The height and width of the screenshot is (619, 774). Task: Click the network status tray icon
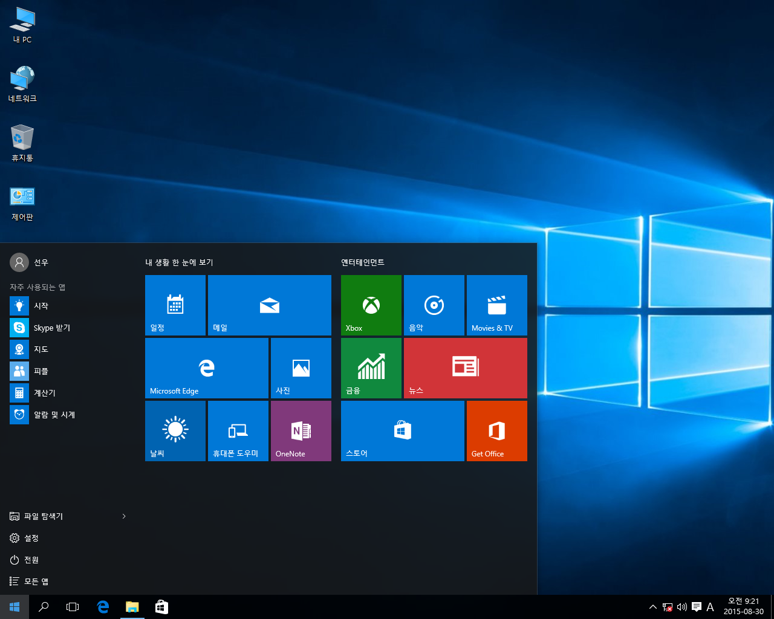668,607
